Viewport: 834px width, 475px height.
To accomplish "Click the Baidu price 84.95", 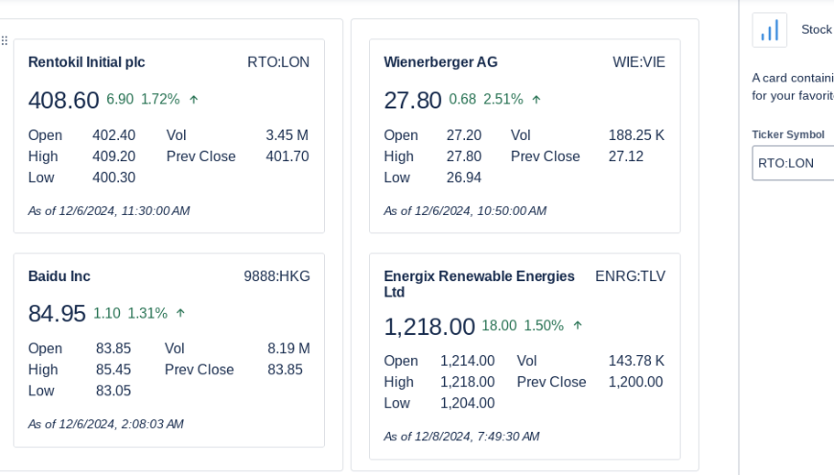I will coord(57,314).
